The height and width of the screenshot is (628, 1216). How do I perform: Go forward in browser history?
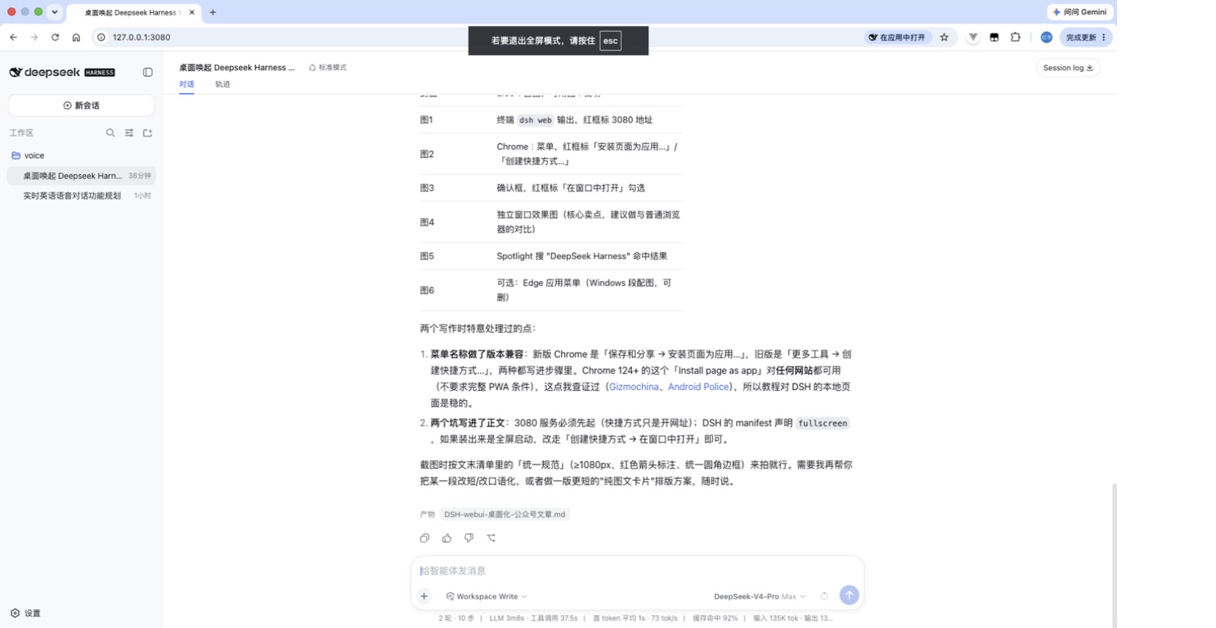pos(34,37)
